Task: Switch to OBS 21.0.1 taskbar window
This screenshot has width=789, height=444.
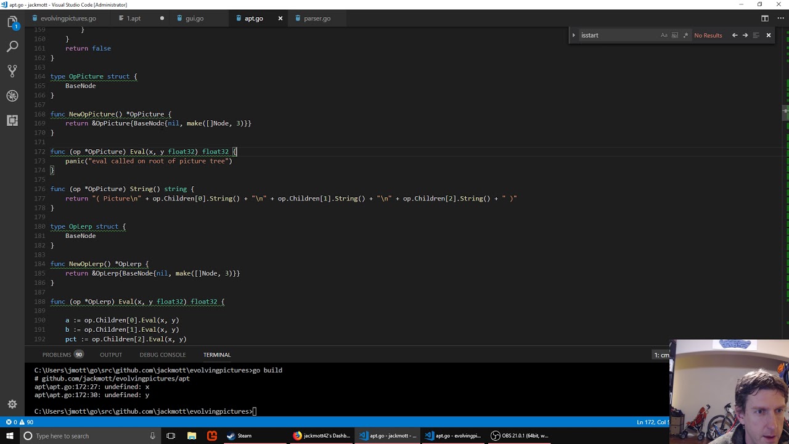Action: pos(519,436)
